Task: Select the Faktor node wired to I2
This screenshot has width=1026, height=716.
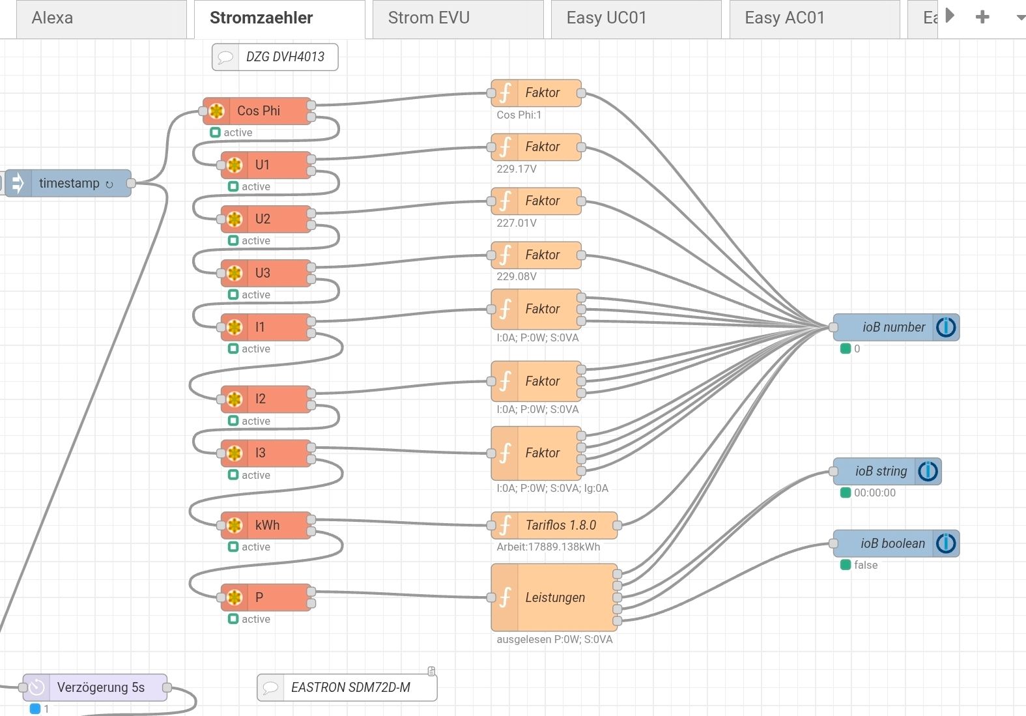Action: click(x=536, y=381)
